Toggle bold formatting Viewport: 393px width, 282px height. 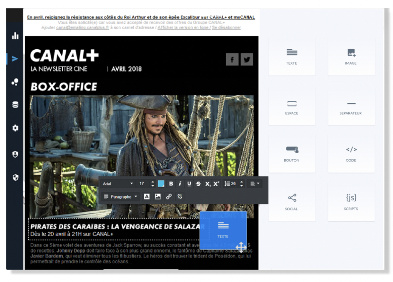point(171,184)
